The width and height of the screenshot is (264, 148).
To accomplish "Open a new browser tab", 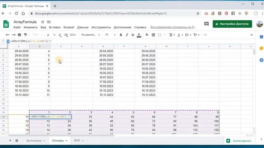I will tap(55, 6).
